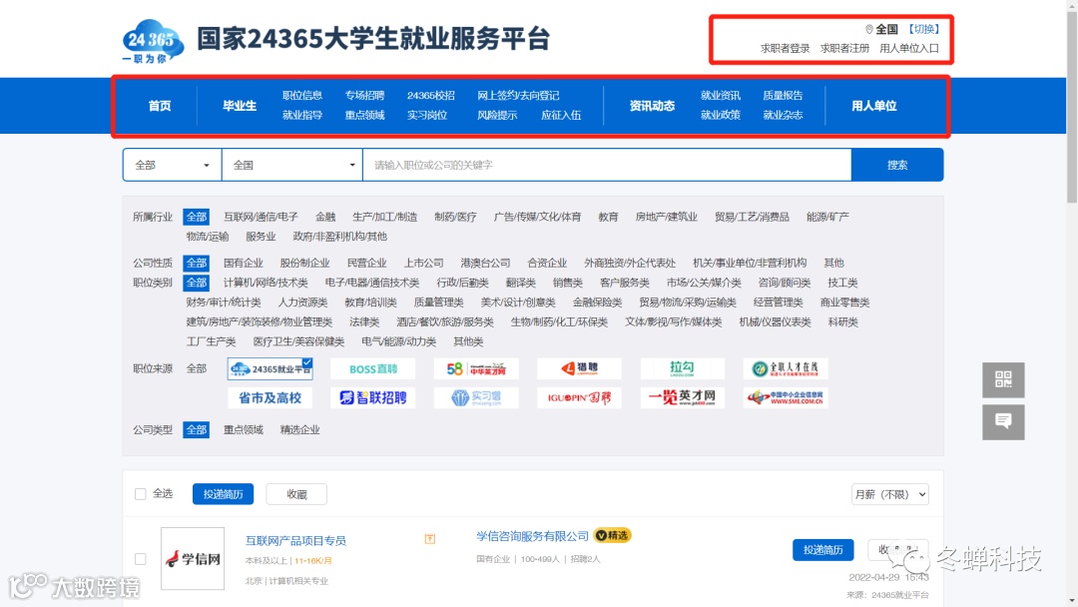
Task: Click the 24365 platform logo
Action: (x=153, y=41)
